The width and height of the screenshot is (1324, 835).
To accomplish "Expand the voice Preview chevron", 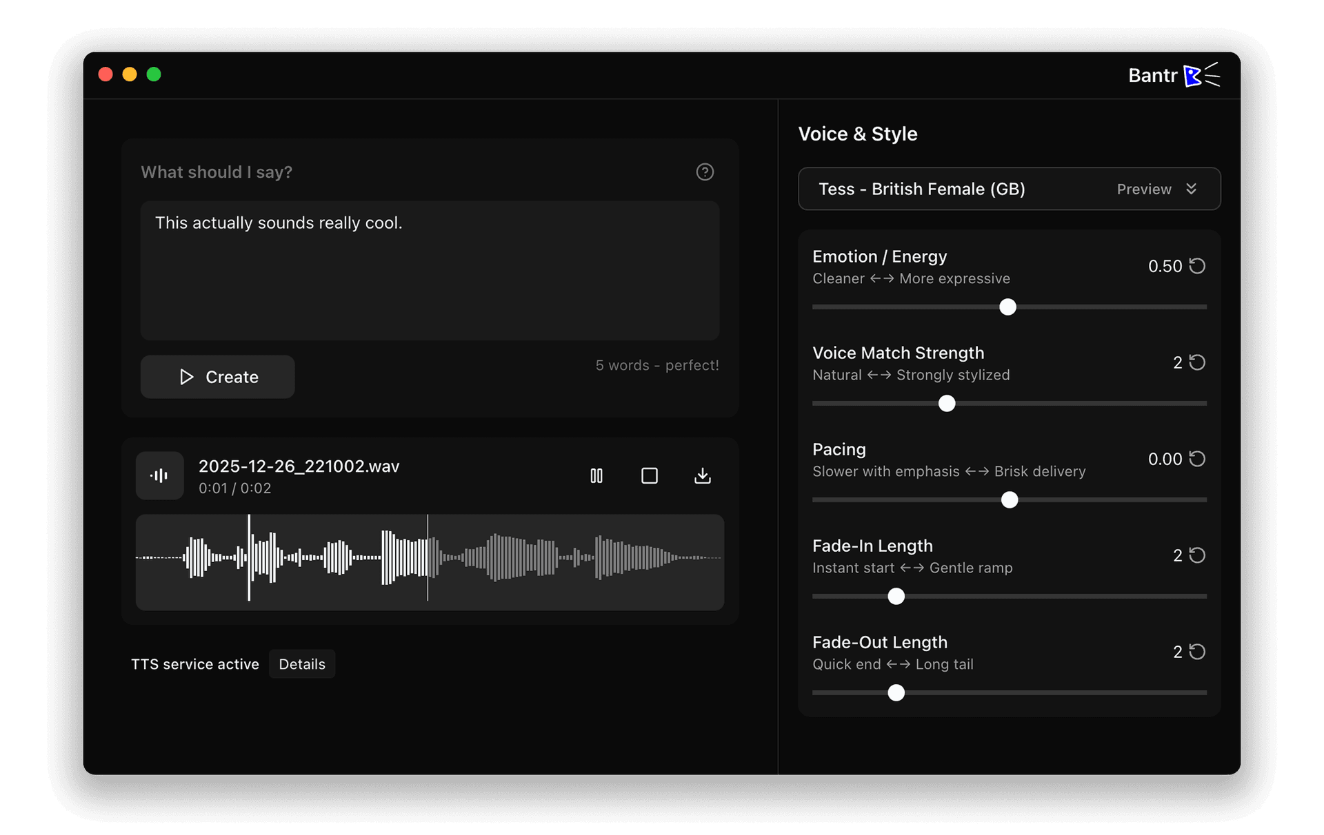I will tap(1192, 189).
